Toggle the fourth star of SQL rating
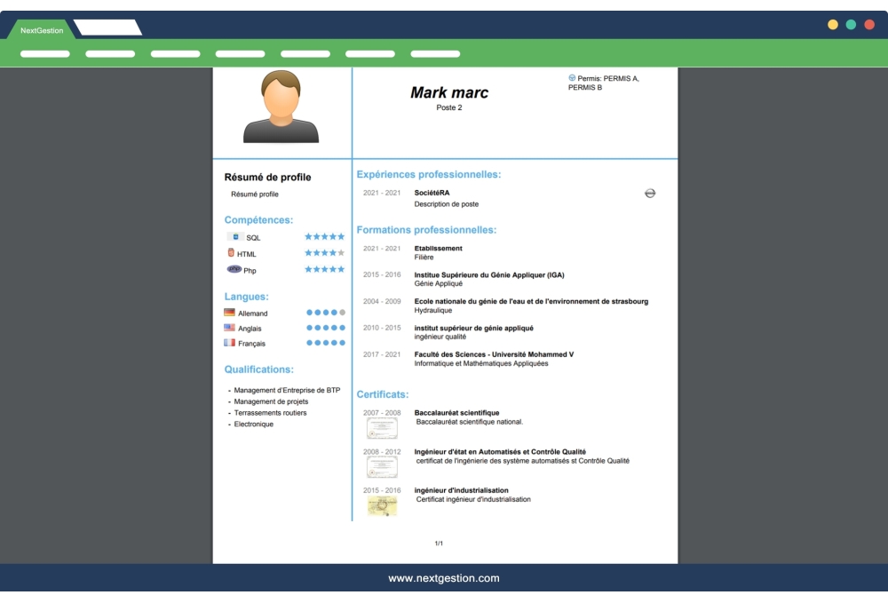Image resolution: width=888 pixels, height=603 pixels. click(332, 236)
